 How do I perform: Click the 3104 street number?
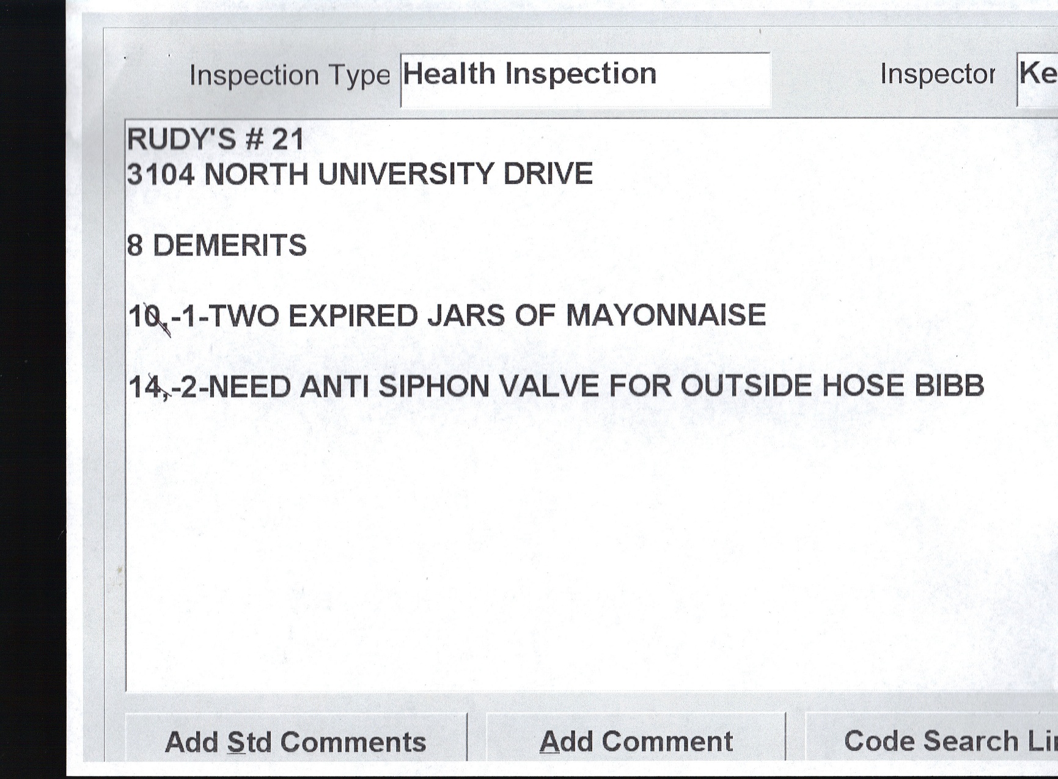161,175
